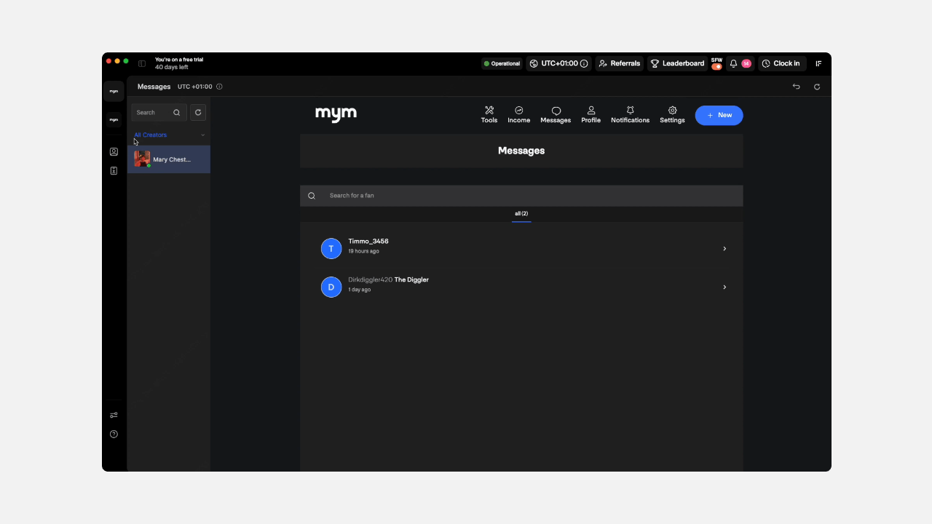Click the '40 days left' trial text

(172, 68)
